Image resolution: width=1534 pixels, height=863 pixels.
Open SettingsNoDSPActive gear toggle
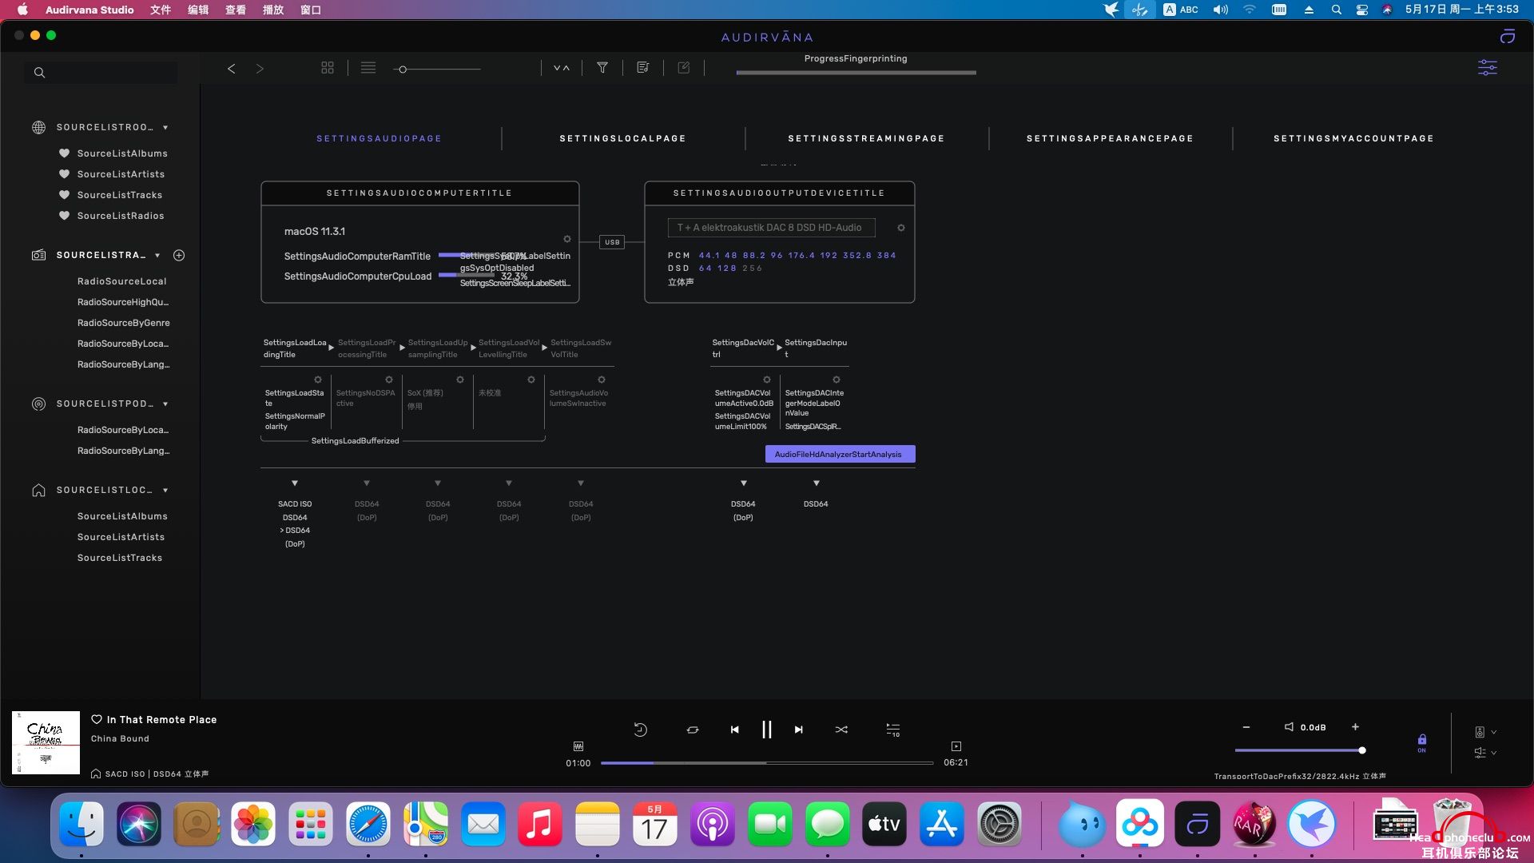[x=389, y=380]
